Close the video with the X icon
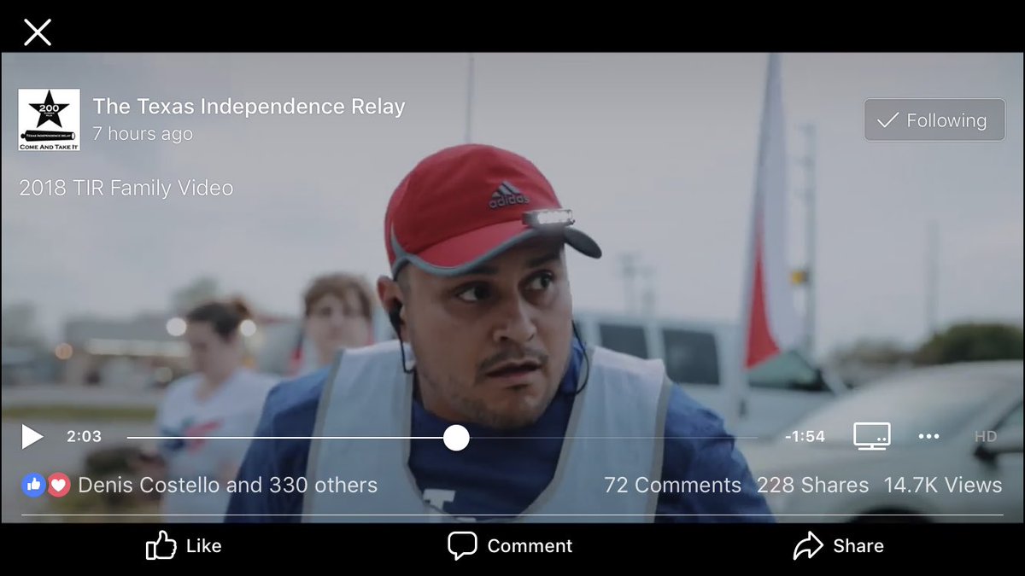The width and height of the screenshot is (1025, 576). coord(38,32)
